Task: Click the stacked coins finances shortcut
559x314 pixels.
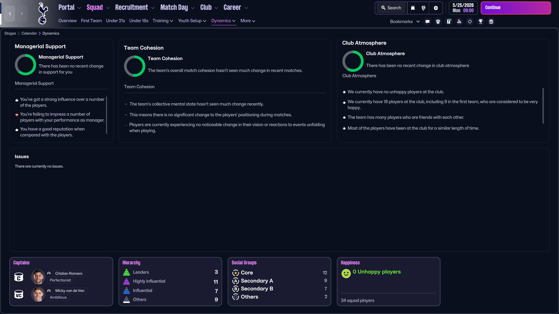Action: tap(491, 22)
